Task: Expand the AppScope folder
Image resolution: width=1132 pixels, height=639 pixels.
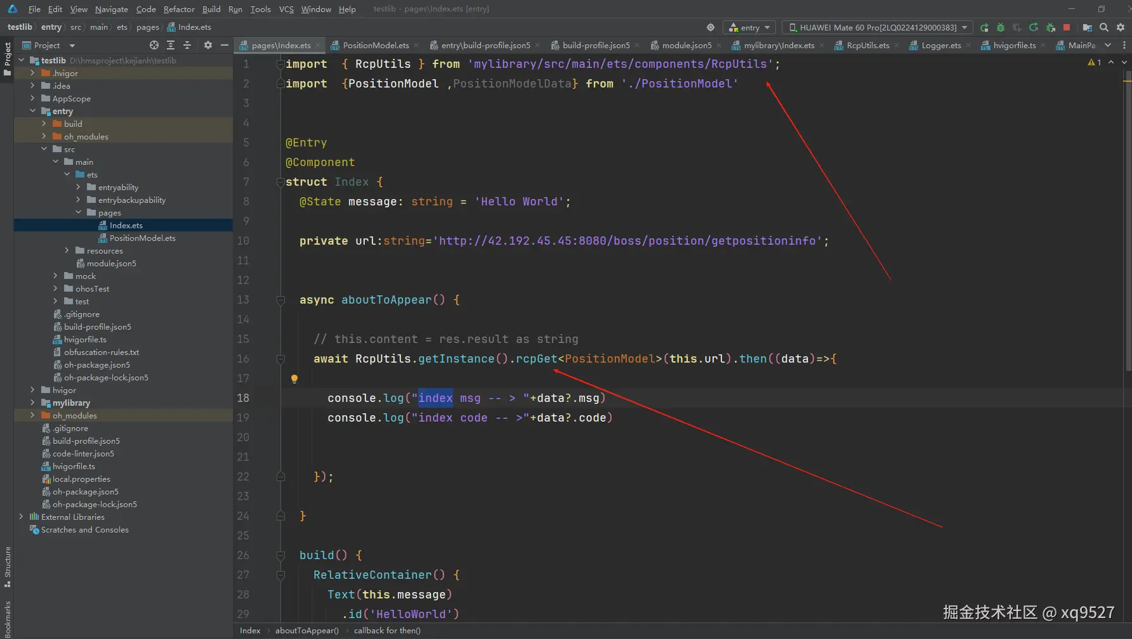Action: pyautogui.click(x=32, y=98)
